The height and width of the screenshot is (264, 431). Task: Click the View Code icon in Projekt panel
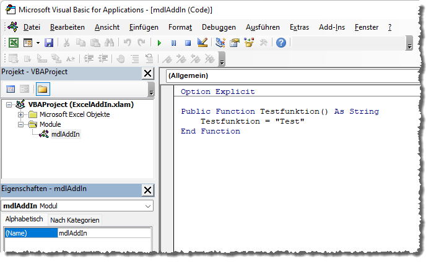[11, 89]
